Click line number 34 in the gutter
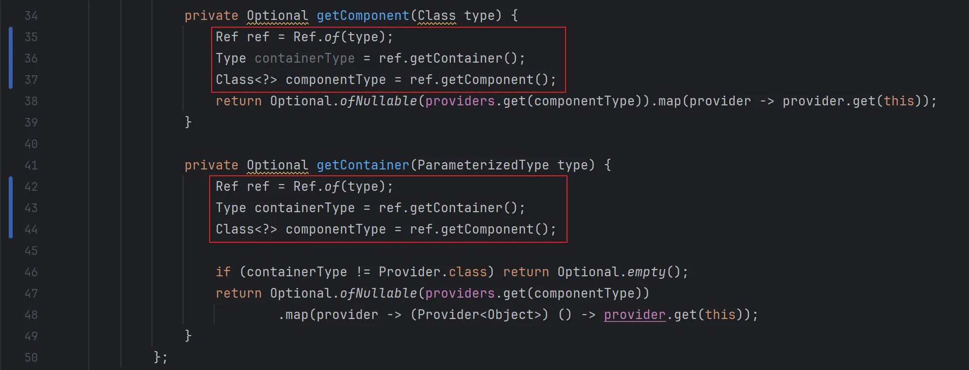The width and height of the screenshot is (969, 370). coord(31,16)
